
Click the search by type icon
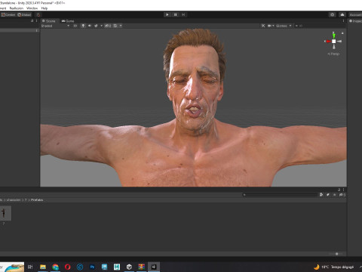(x=321, y=194)
